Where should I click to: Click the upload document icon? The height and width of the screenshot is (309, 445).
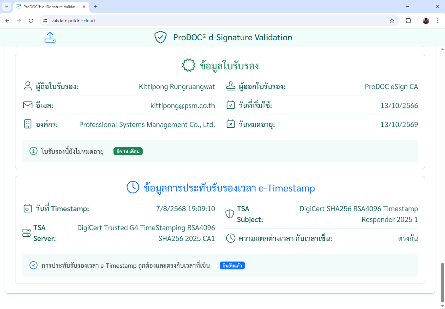[50, 37]
